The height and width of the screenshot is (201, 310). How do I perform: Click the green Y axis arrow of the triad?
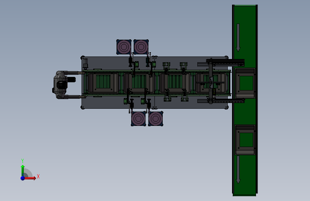23,171
